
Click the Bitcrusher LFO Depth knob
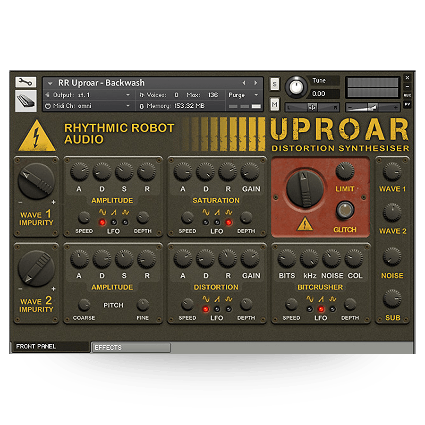coord(350,305)
